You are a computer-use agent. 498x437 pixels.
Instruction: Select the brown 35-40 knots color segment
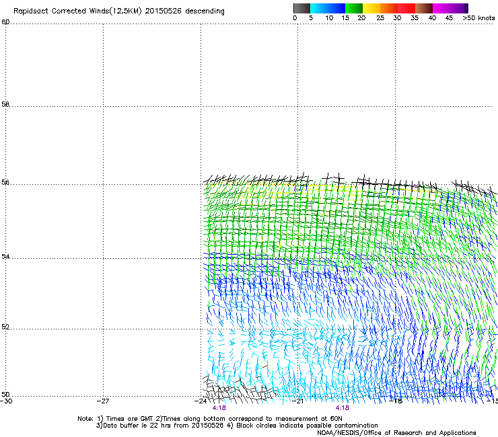[x=424, y=8]
